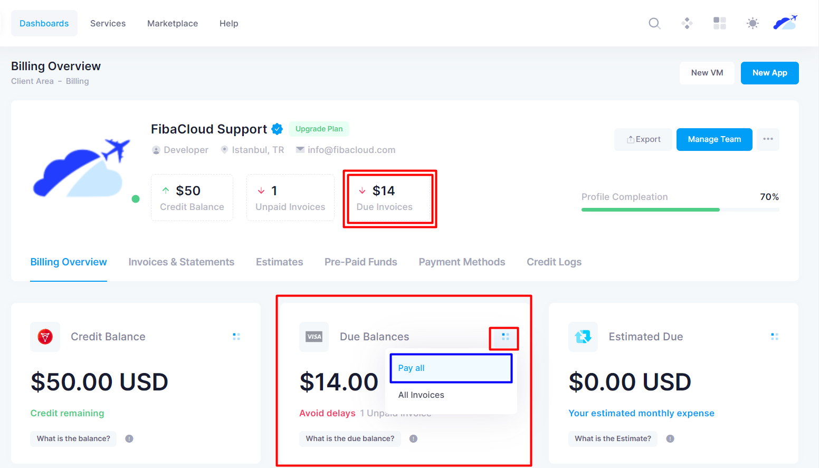The image size is (819, 468).
Task: Click the Upgrade Plan badge
Action: [x=319, y=129]
